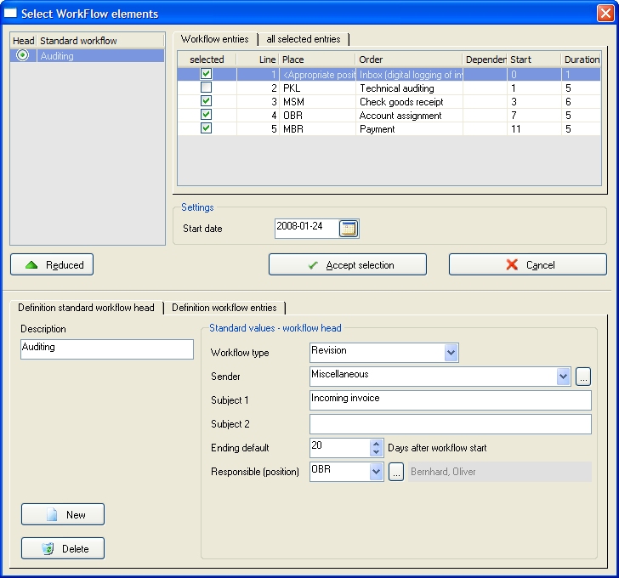Cancel the workflow selection dialog
The image size is (619, 578).
click(x=528, y=264)
